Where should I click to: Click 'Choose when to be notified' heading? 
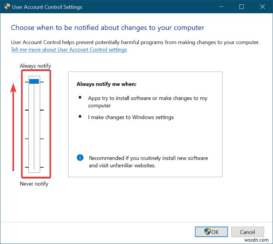click(x=107, y=28)
